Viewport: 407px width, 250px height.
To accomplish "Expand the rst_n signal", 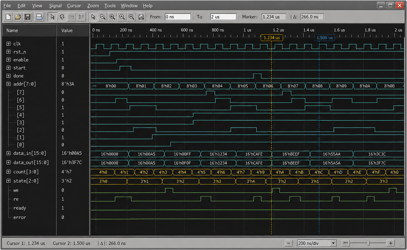I will (8, 52).
